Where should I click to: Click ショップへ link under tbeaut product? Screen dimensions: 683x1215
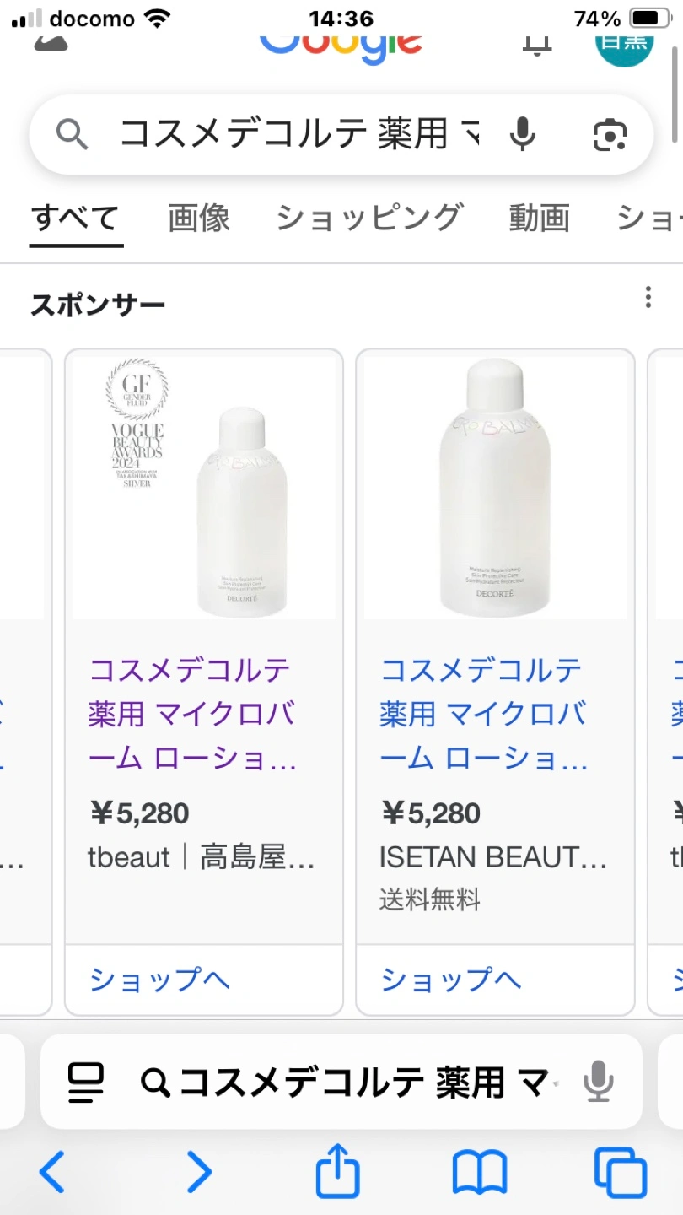pyautogui.click(x=159, y=980)
